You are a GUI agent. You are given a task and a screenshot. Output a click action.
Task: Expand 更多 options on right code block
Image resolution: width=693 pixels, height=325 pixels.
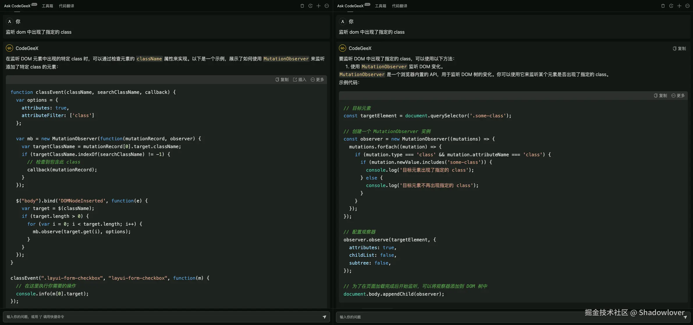(678, 96)
